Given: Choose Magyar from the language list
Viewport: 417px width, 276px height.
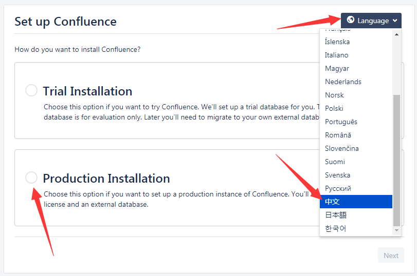Looking at the screenshot, I should pyautogui.click(x=356, y=68).
